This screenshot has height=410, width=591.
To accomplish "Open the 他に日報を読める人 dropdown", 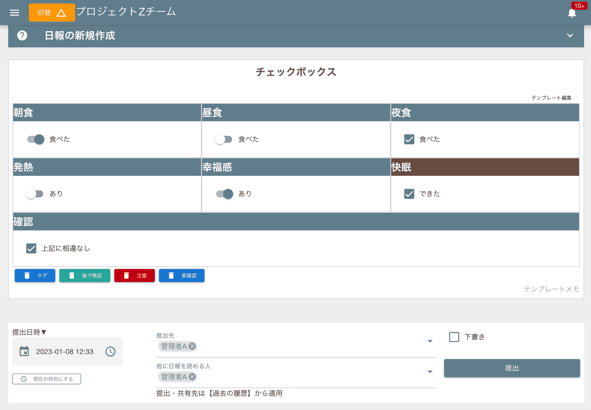I will coord(430,372).
